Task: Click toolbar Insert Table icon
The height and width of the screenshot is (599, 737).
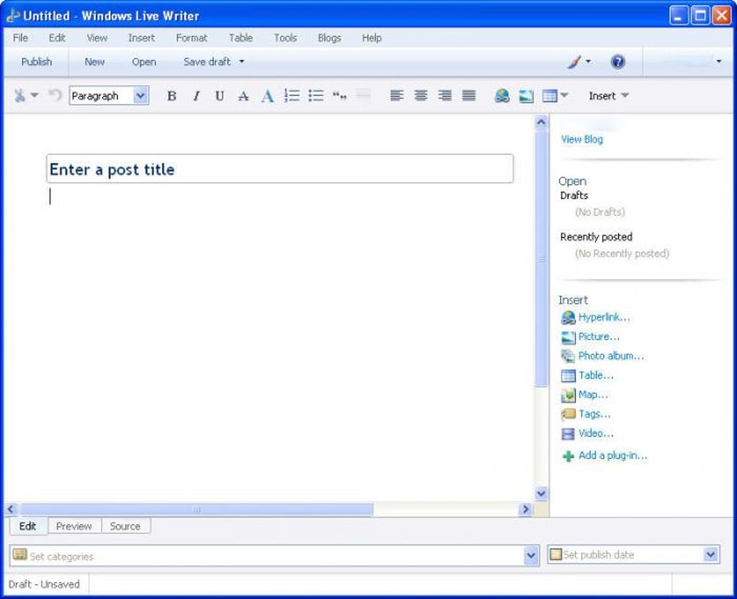Action: tap(549, 96)
